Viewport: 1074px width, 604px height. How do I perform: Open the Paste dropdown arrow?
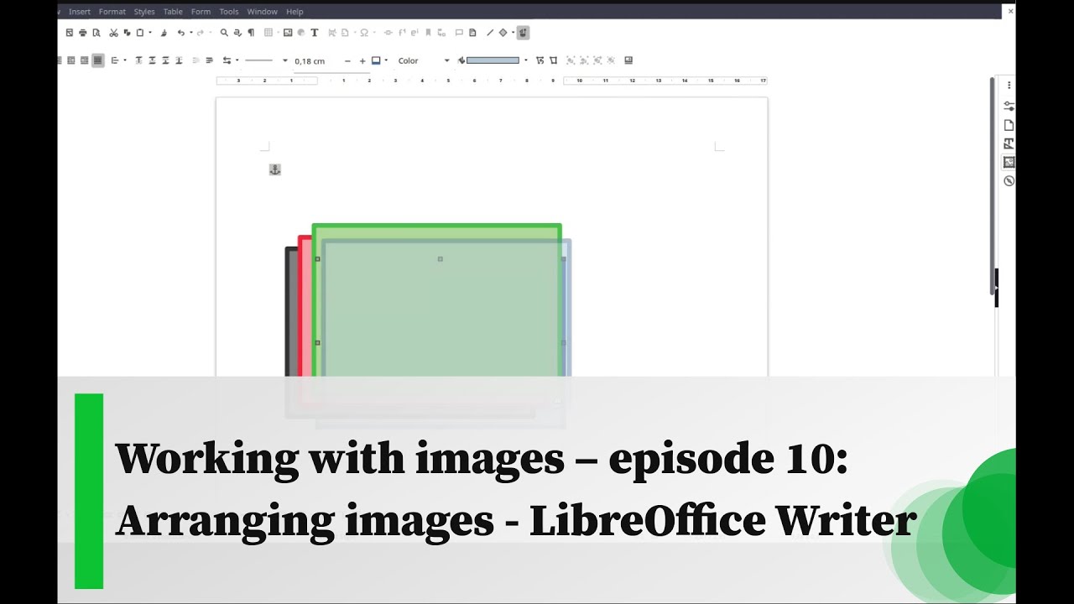[x=149, y=33]
